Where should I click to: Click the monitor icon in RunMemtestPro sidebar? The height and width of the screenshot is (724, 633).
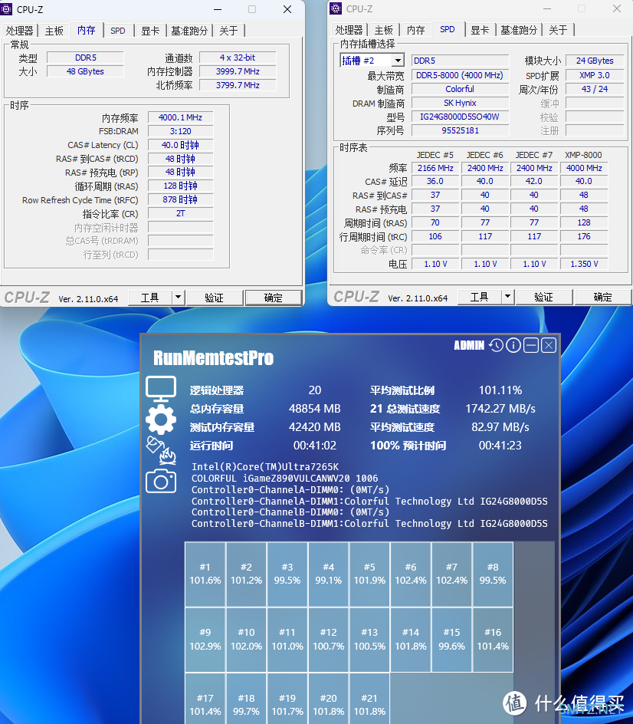pyautogui.click(x=161, y=388)
